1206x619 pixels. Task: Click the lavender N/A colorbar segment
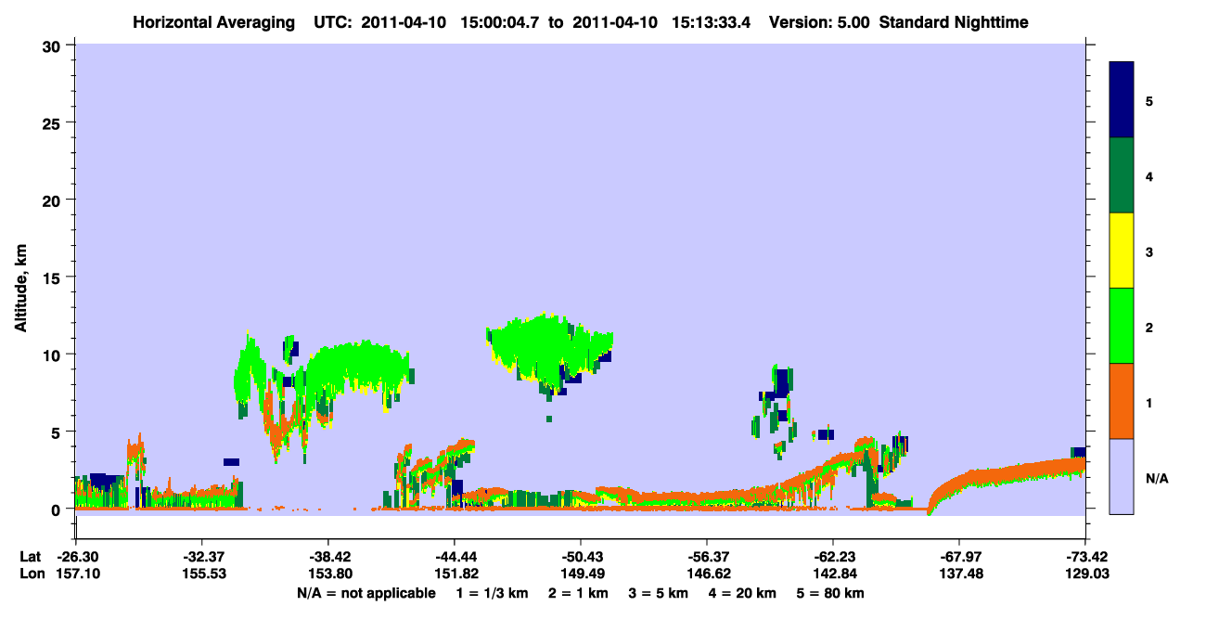(1122, 476)
